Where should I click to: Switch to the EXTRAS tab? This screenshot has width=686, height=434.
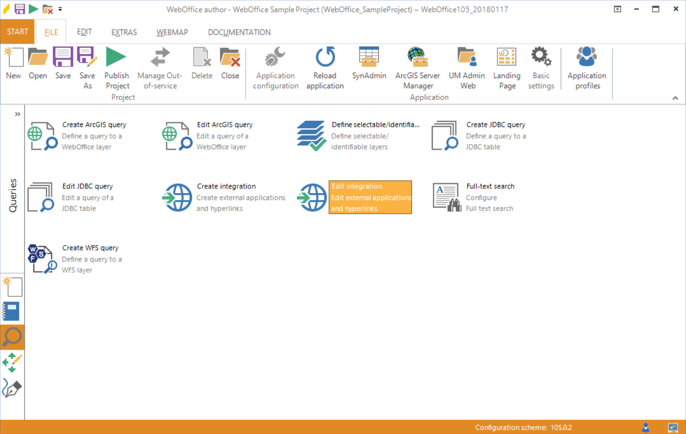coord(124,32)
